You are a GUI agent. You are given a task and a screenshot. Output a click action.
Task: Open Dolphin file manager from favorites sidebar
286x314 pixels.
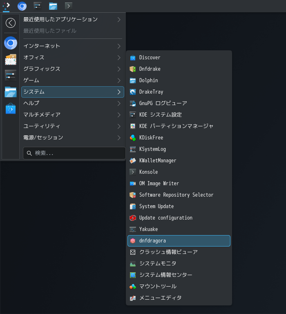coord(11,92)
